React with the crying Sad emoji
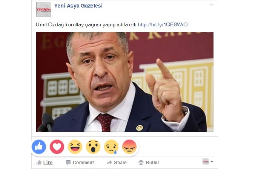This screenshot has height=169, width=258. point(111,147)
